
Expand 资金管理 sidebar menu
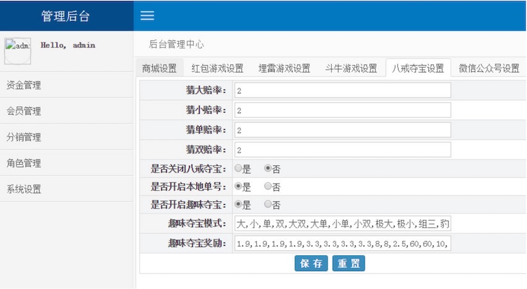coord(24,85)
